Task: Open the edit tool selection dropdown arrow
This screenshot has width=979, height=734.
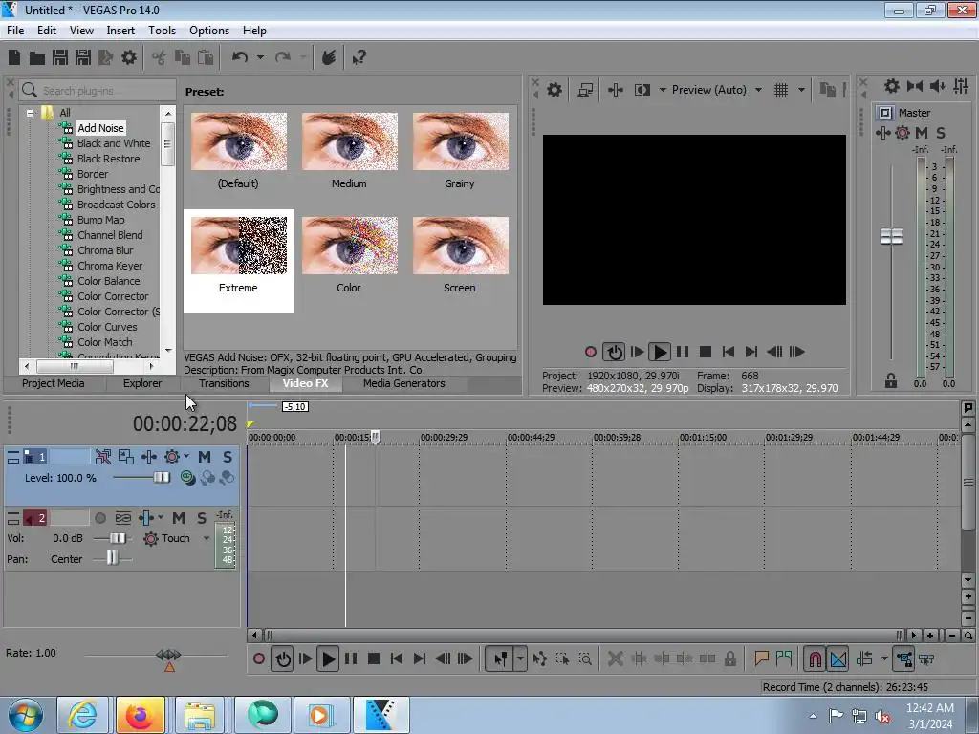Action: (x=520, y=658)
